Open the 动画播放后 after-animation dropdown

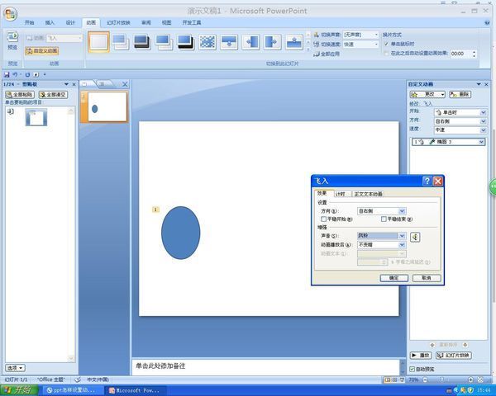(x=402, y=245)
